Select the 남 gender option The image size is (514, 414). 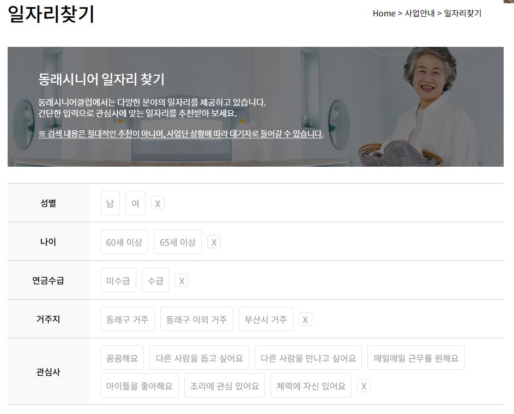(x=110, y=203)
